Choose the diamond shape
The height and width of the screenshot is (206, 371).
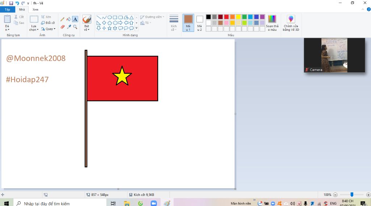(x=104, y=23)
